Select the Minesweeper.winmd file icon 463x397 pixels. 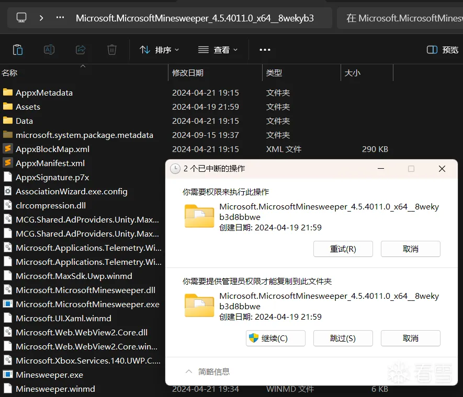[x=8, y=389]
